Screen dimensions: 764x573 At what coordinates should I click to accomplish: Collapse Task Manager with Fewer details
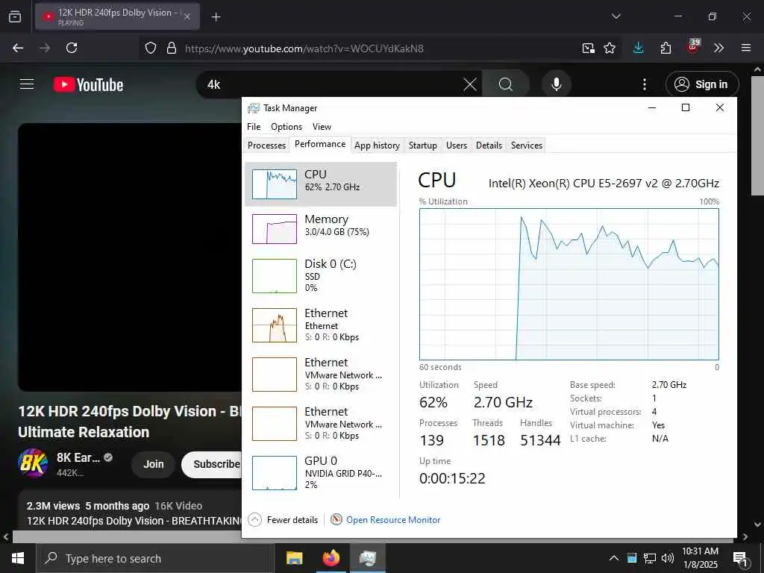[x=283, y=520]
